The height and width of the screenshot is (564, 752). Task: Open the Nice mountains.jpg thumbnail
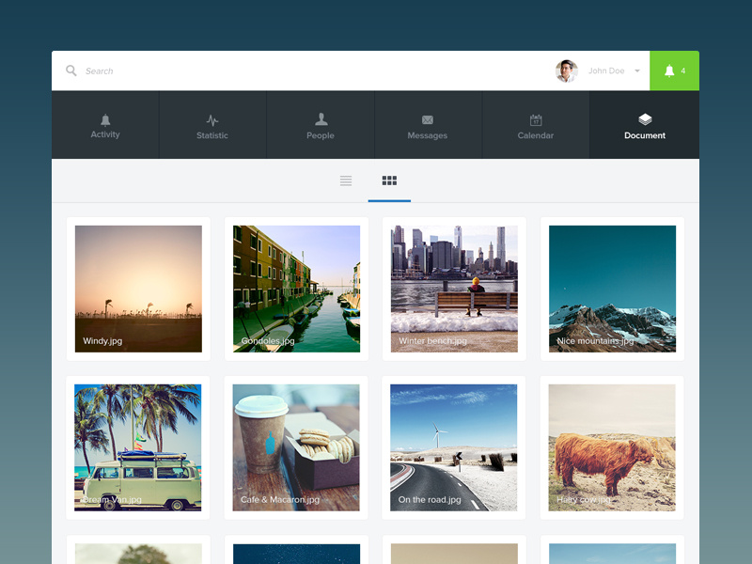pyautogui.click(x=613, y=289)
